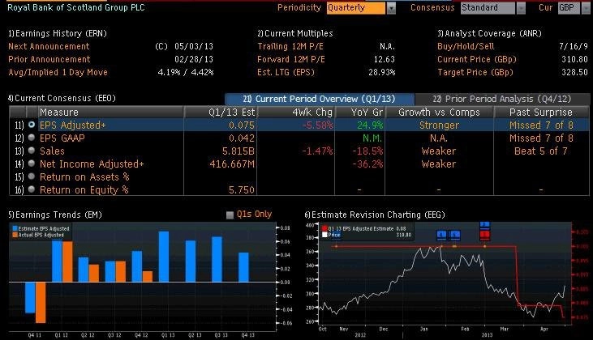593x340 pixels.
Task: Click the 4Wk Chg column header
Action: coord(296,112)
